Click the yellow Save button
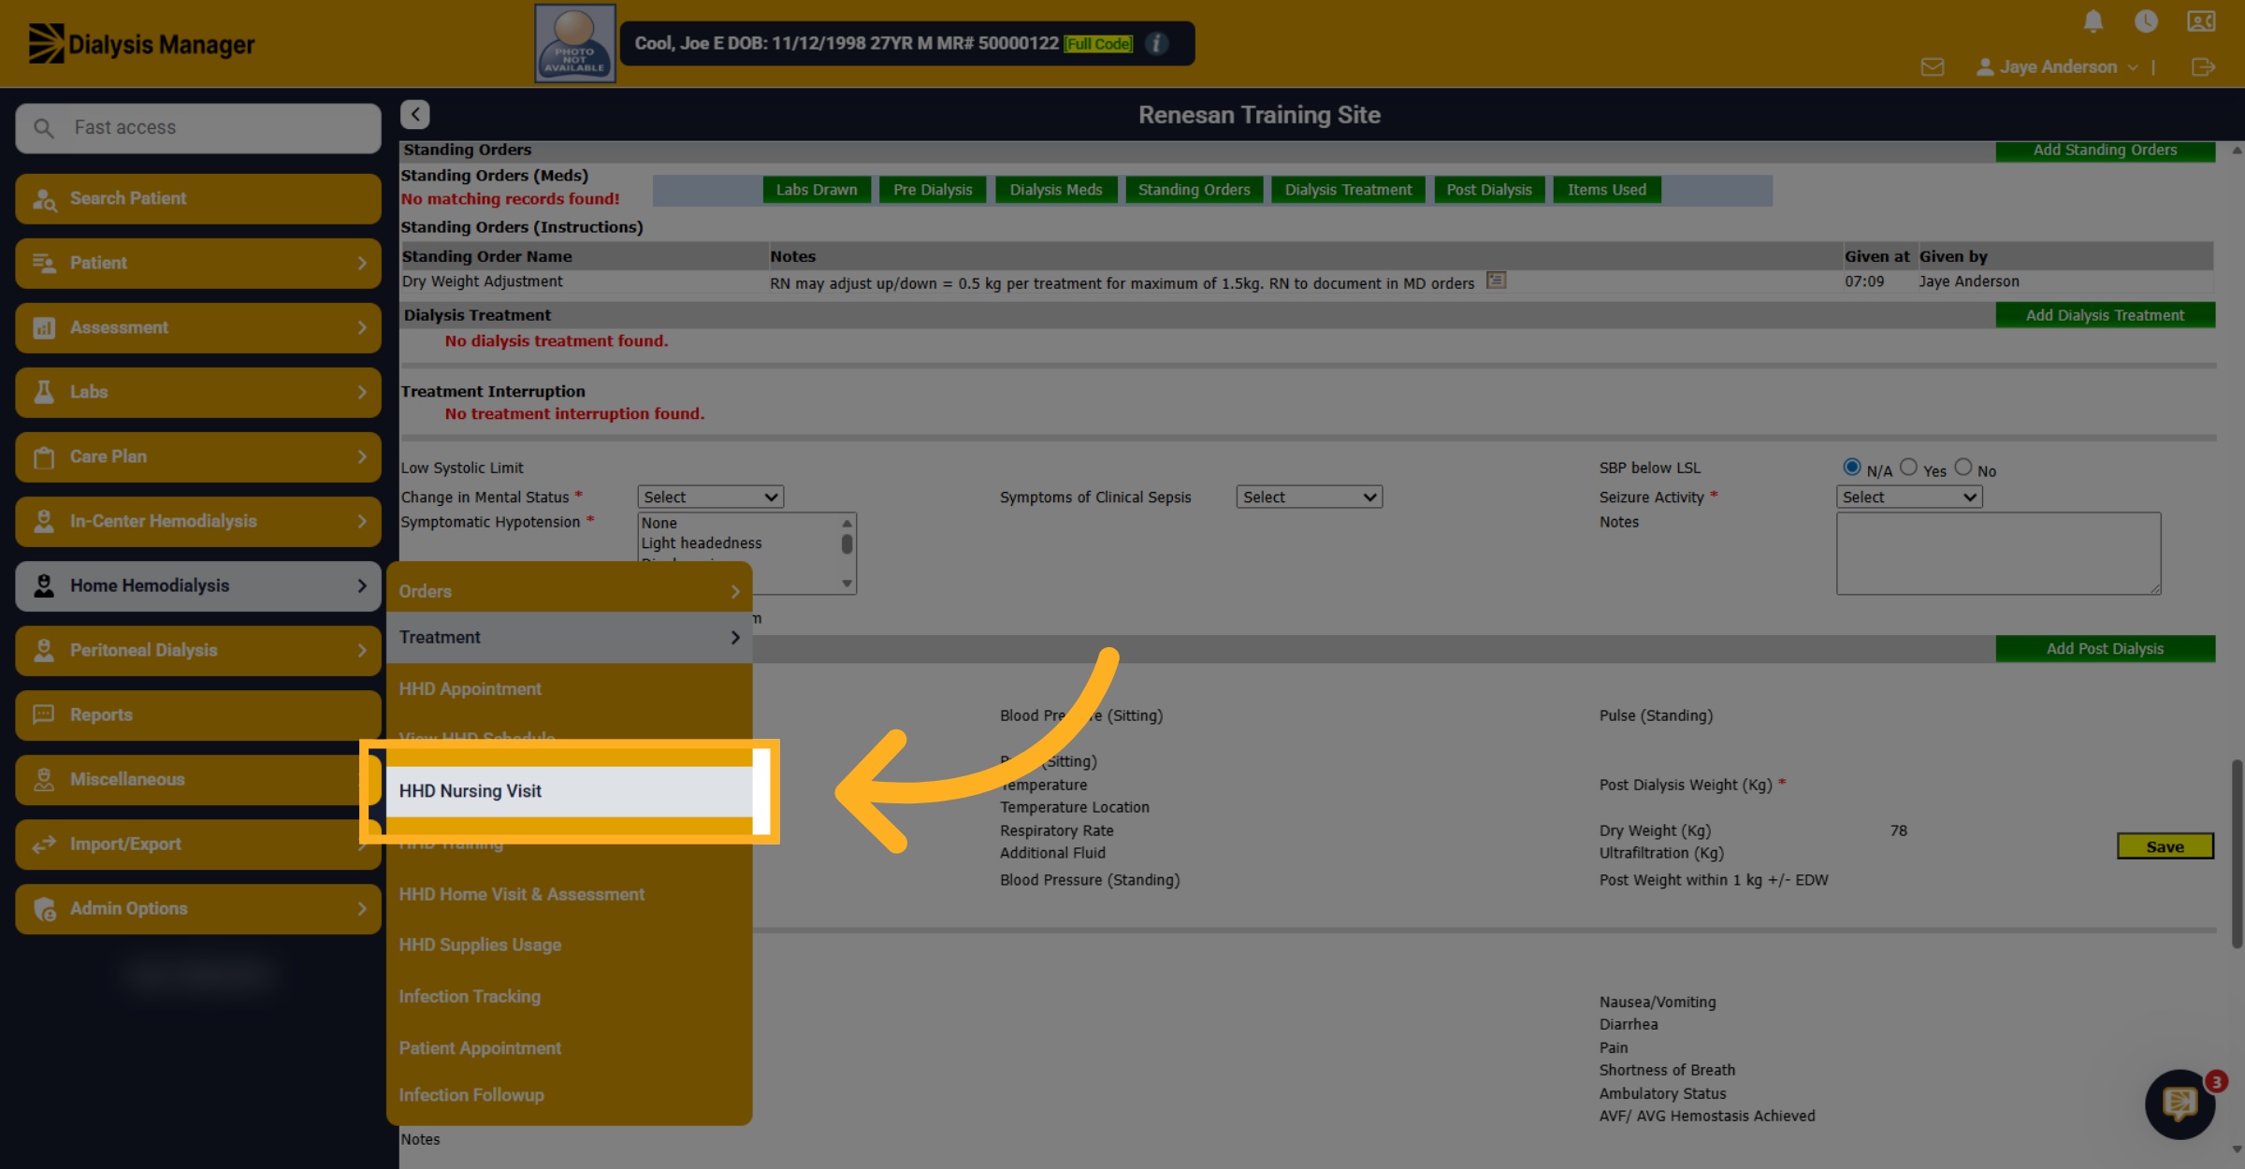This screenshot has width=2245, height=1169. coord(2165,846)
